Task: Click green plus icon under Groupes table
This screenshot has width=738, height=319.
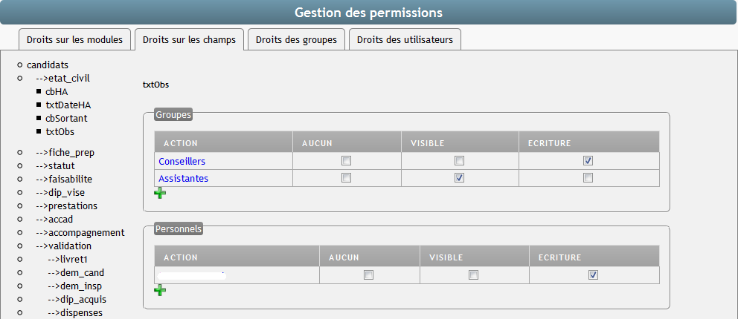Action: pyautogui.click(x=160, y=194)
